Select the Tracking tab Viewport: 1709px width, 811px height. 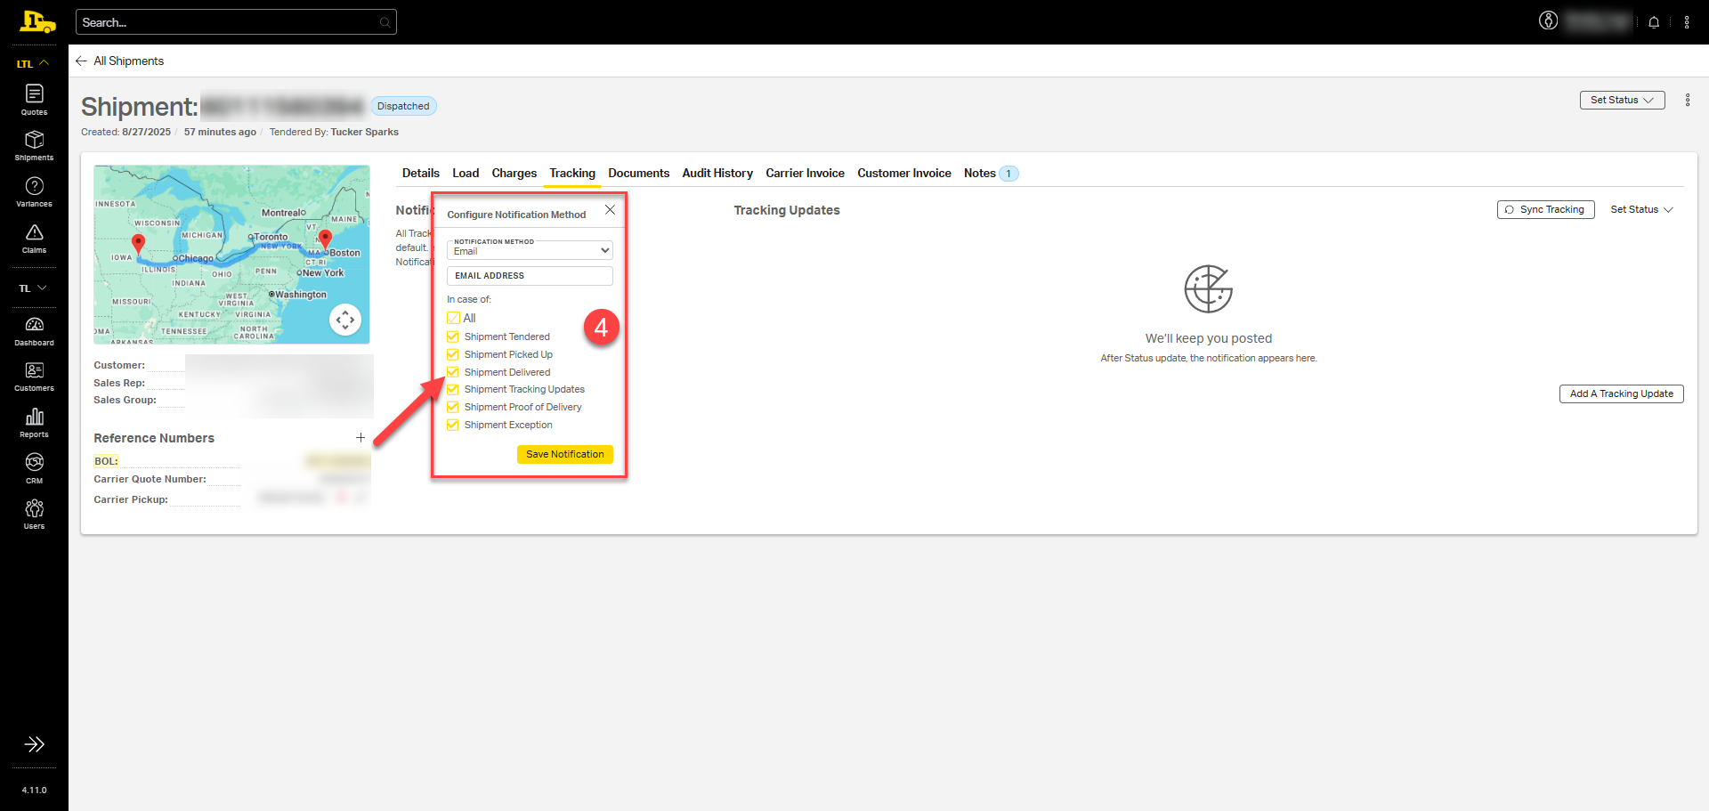tap(572, 174)
